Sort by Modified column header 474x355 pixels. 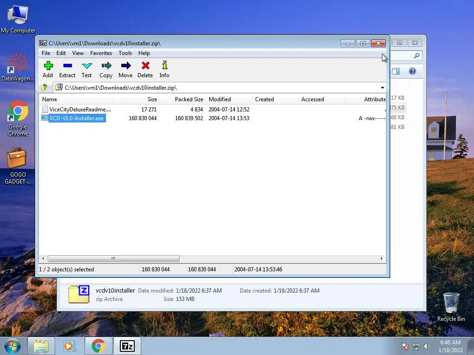(229, 99)
